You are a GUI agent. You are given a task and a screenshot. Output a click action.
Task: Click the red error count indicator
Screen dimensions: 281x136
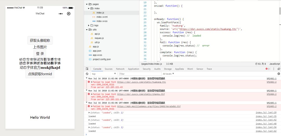pos(267,69)
